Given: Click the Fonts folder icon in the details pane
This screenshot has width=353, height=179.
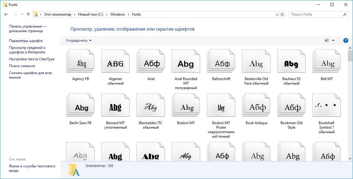Looking at the screenshot, I should click(x=74, y=170).
